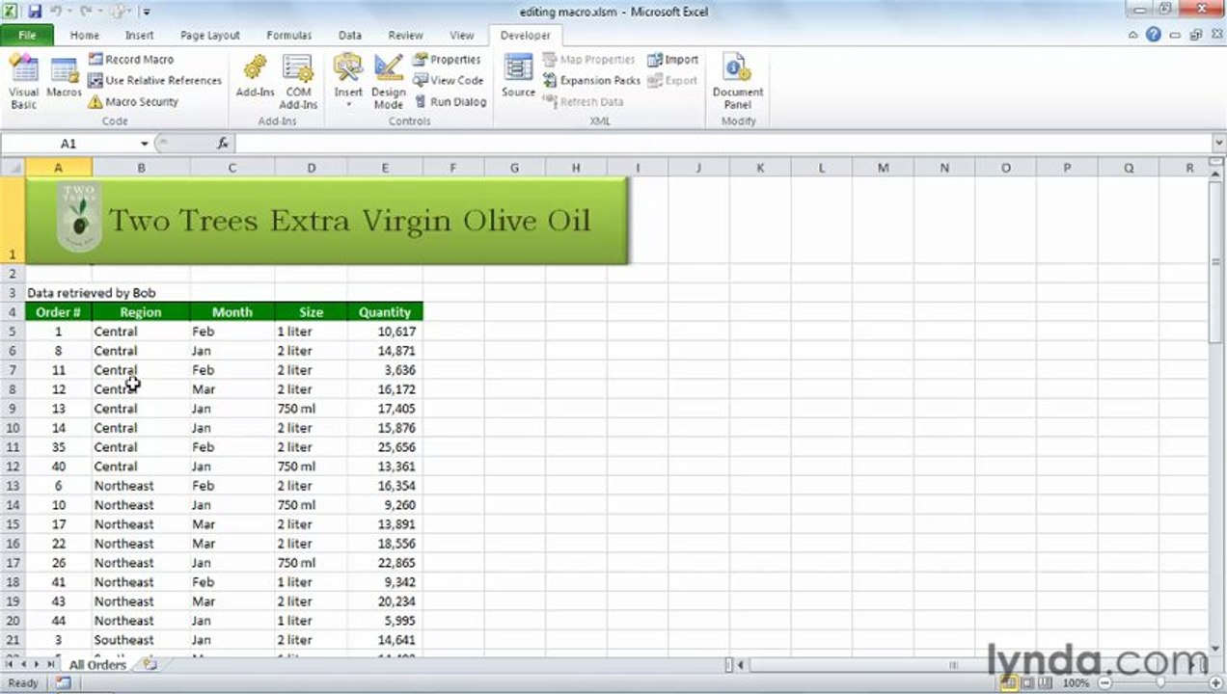Open control Properties

[447, 60]
